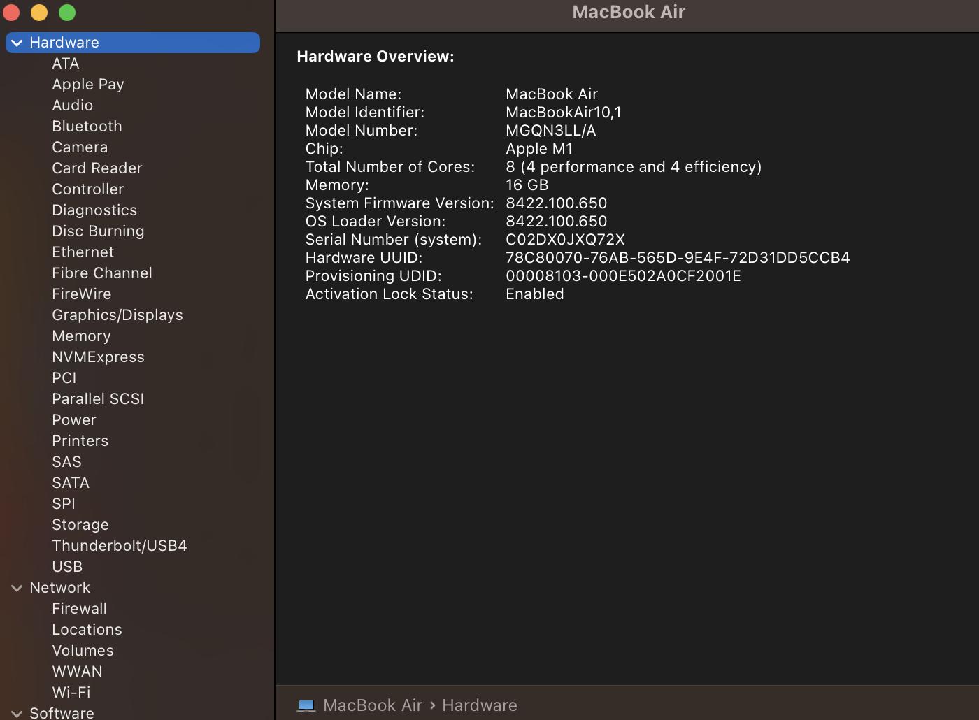Click the Apple M1 chip value
Viewport: 979px width, 720px height.
539,149
